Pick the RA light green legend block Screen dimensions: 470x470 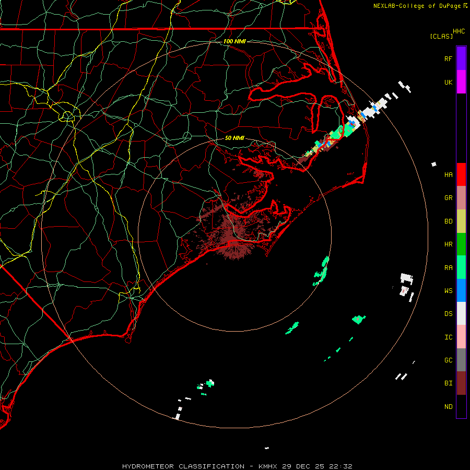click(x=461, y=267)
